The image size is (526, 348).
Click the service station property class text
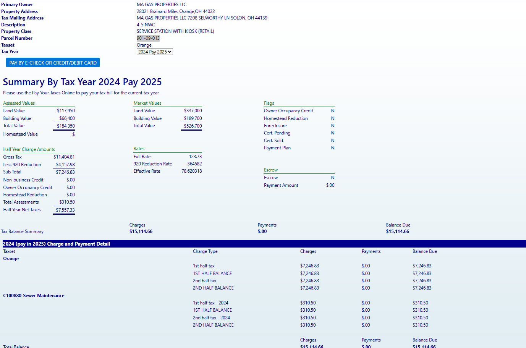(x=175, y=31)
